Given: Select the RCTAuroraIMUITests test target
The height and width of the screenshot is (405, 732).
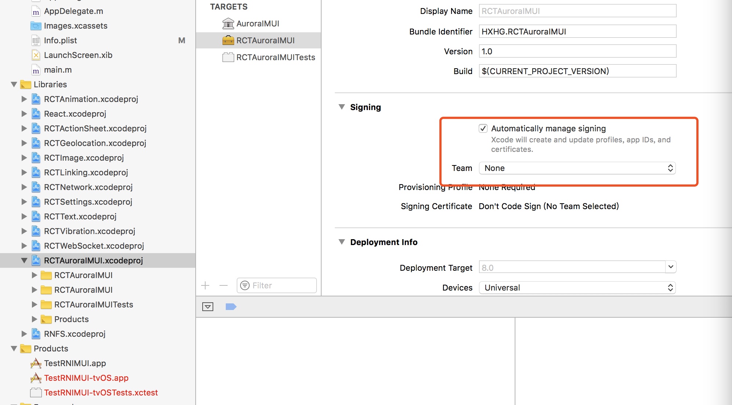Looking at the screenshot, I should 276,57.
